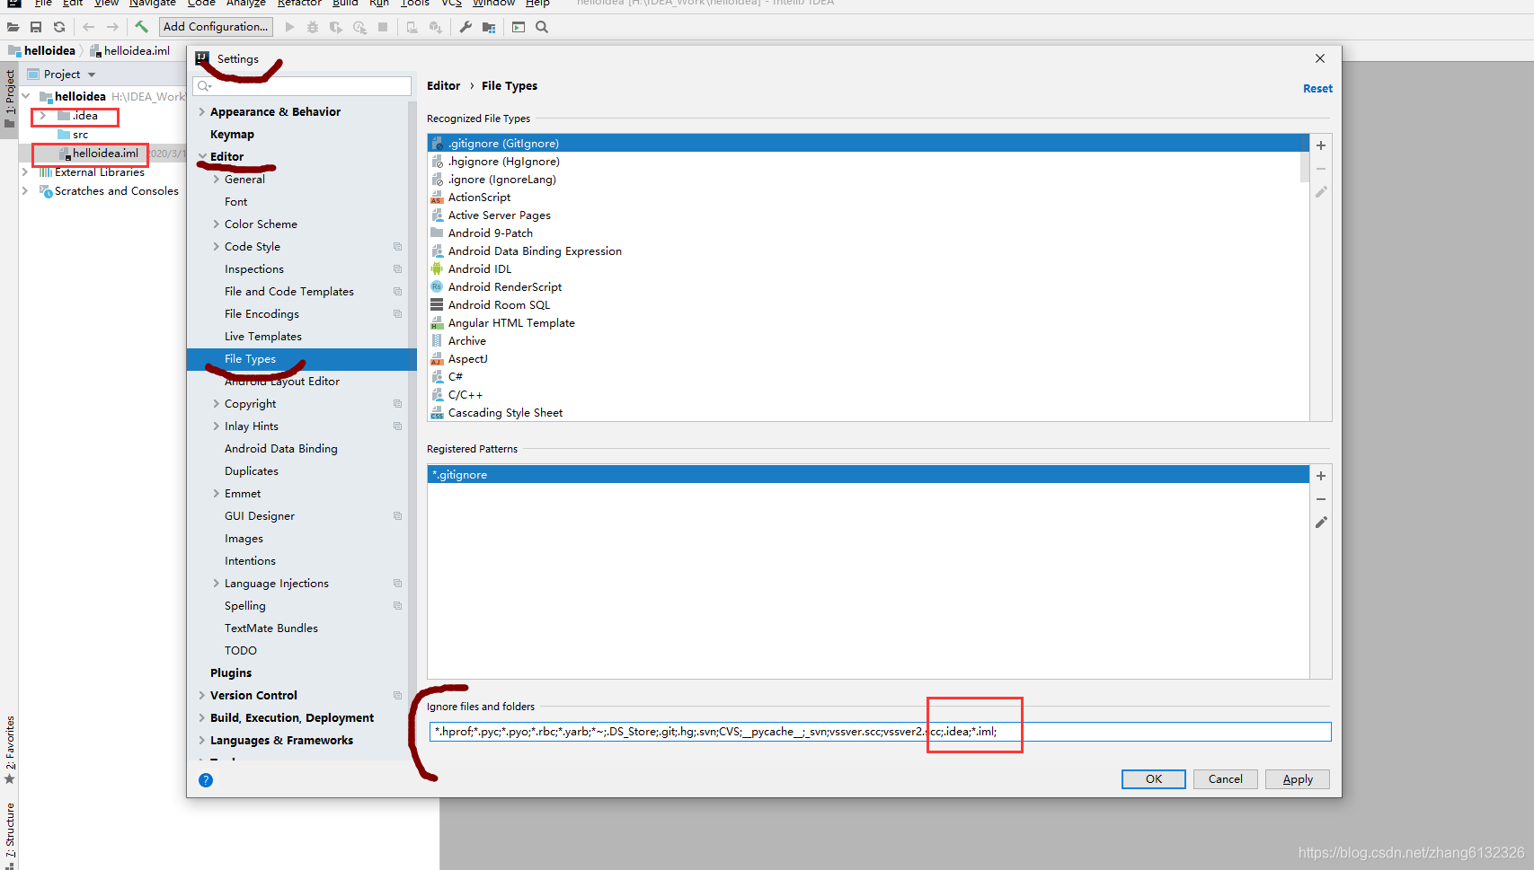
Task: Expand the .idea folder in project tree
Action: [x=42, y=116]
